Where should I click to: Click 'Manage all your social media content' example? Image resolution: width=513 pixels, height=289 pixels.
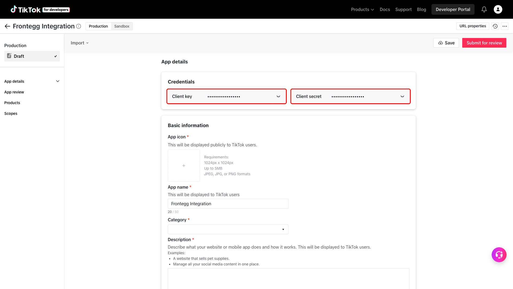pyautogui.click(x=216, y=264)
